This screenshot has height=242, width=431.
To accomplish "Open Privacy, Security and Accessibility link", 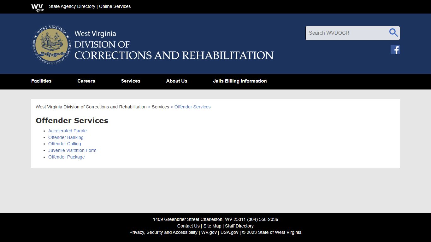I will tap(163, 232).
